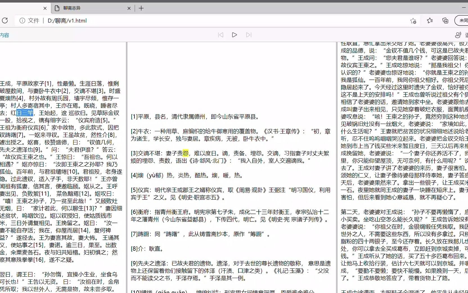This screenshot has height=293, width=468.
Task: Click the previous paragraph read-aloud button
Action: click(221, 35)
